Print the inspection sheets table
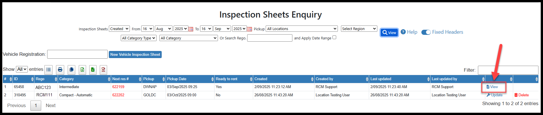Viewport: 543px width, 115px height. pyautogui.click(x=60, y=70)
